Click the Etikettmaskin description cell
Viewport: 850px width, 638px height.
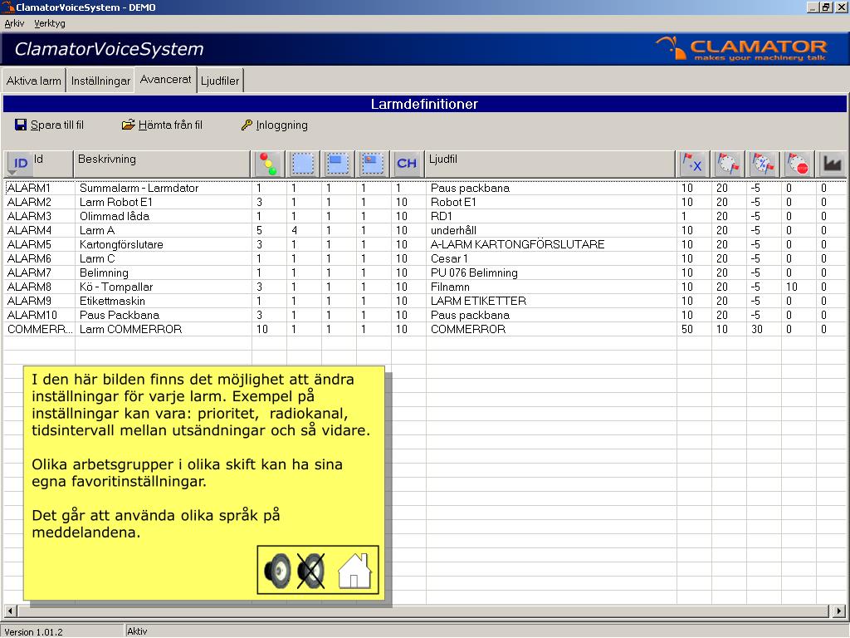(x=164, y=301)
